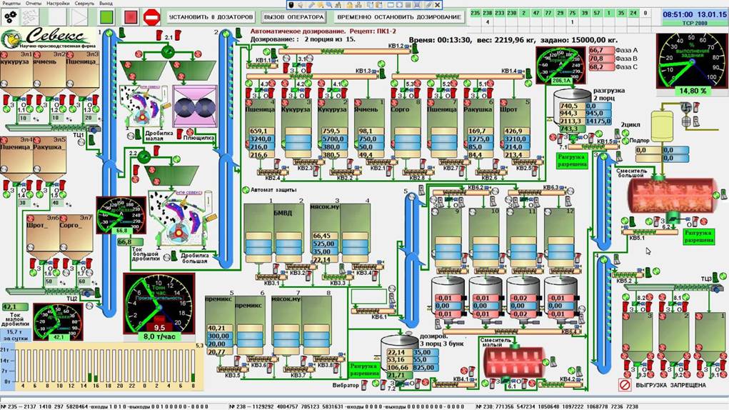
Task: Toggle the Автомат защиты indicator
Action: [x=246, y=190]
